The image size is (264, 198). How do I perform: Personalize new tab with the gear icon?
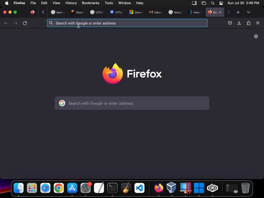coord(256,36)
